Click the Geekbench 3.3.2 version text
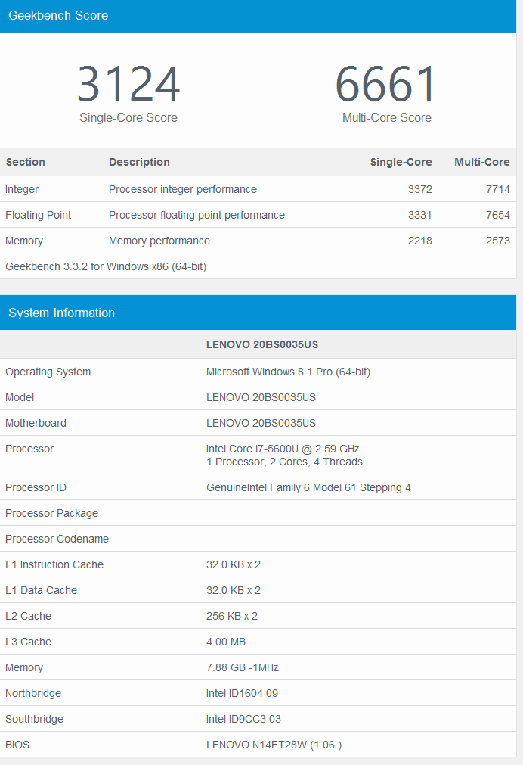This screenshot has width=523, height=765. tap(106, 266)
